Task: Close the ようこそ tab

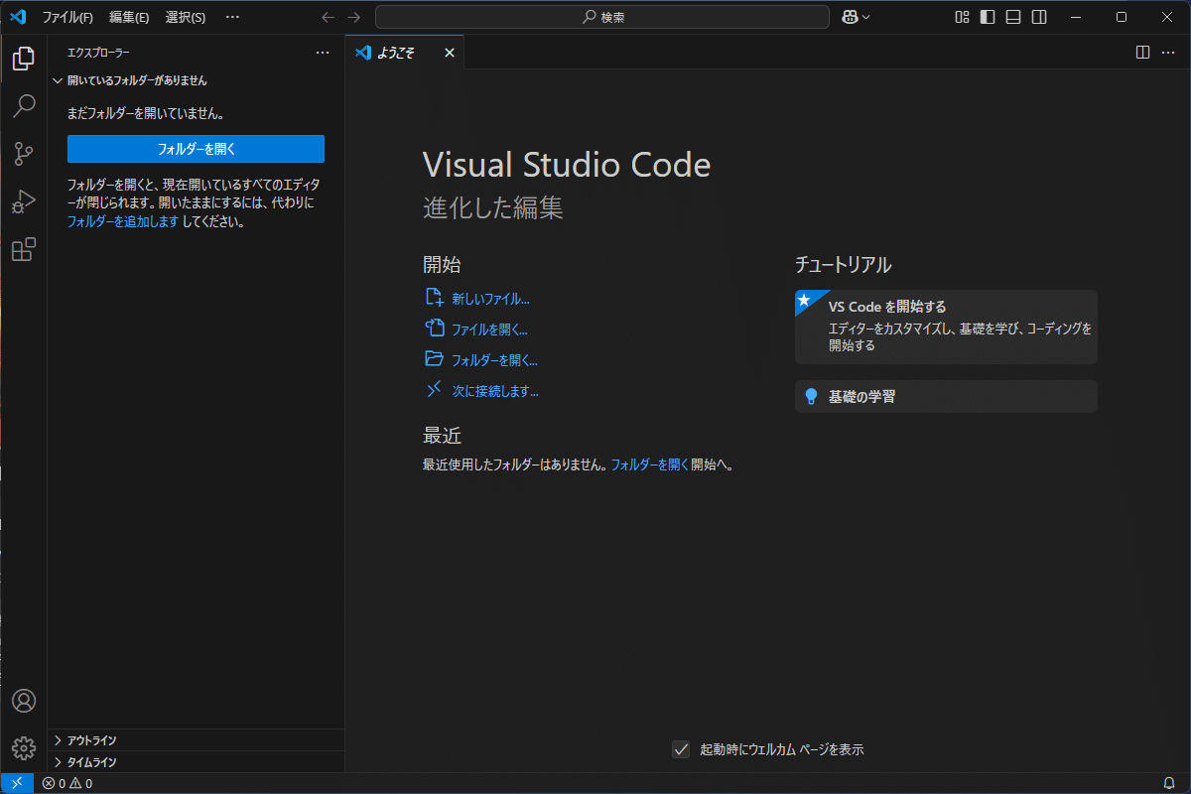Action: 450,53
